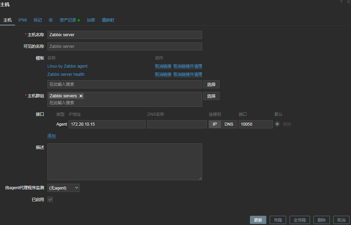The image size is (351, 225).
Task: Click 取消链接并清理 for Zabbix server health
Action: pyautogui.click(x=187, y=74)
